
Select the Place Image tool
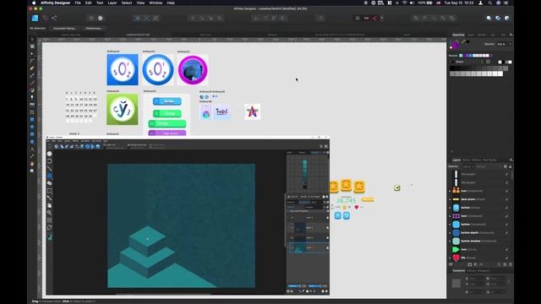32,105
